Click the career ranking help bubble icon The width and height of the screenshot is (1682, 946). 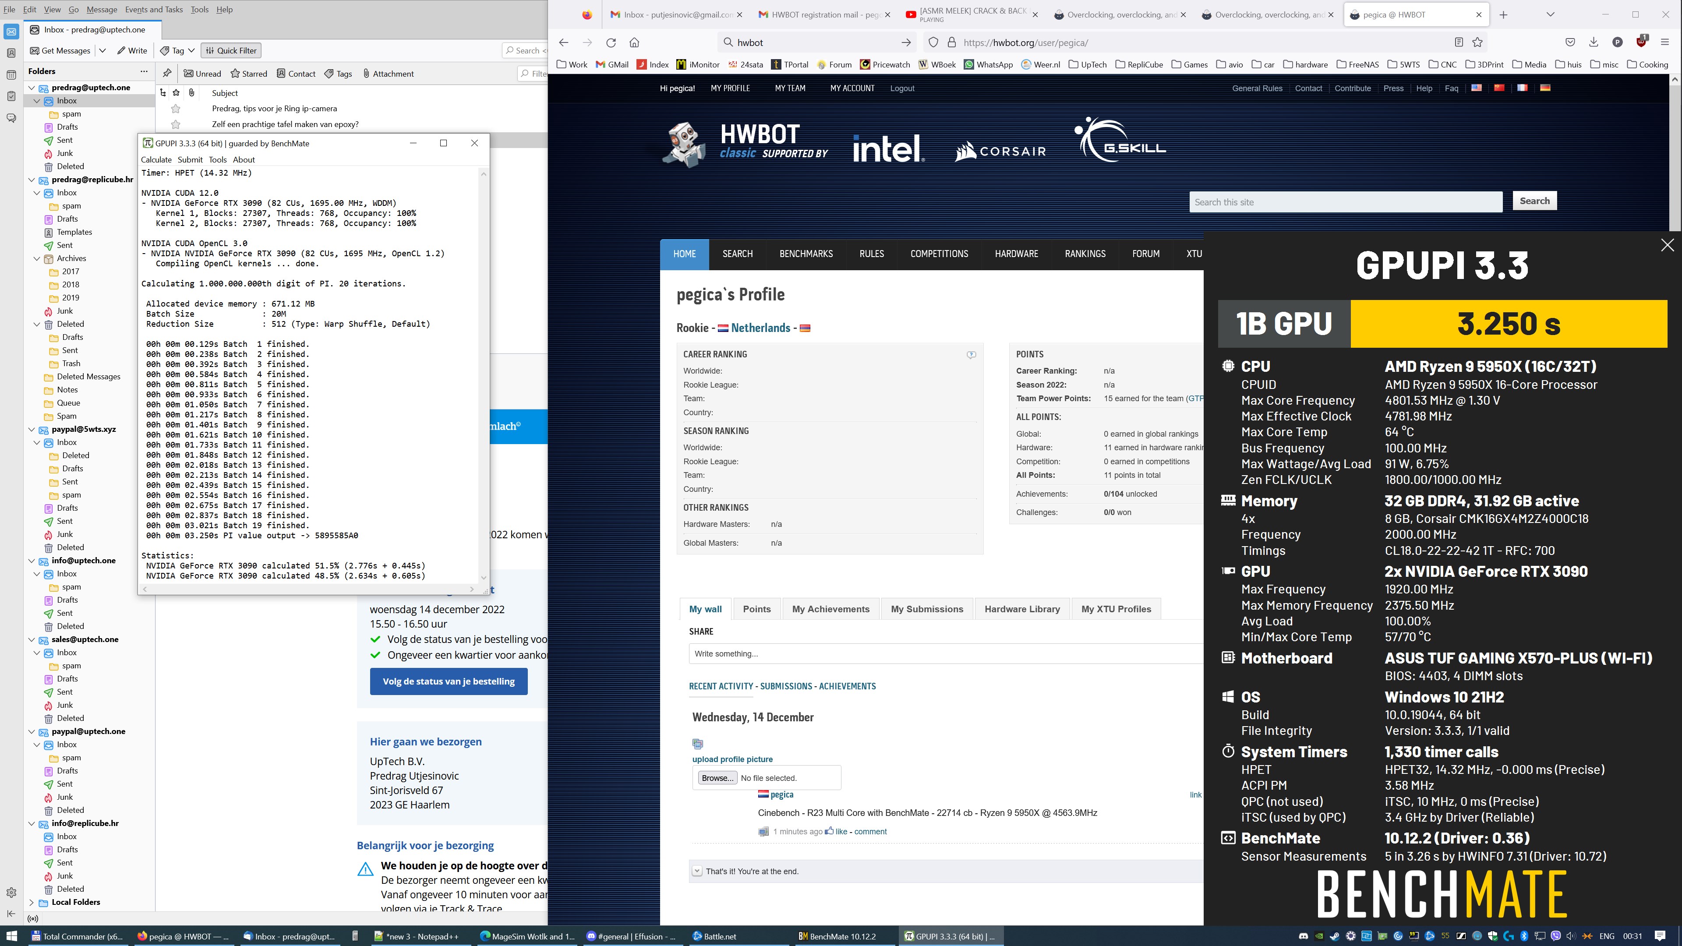coord(971,354)
